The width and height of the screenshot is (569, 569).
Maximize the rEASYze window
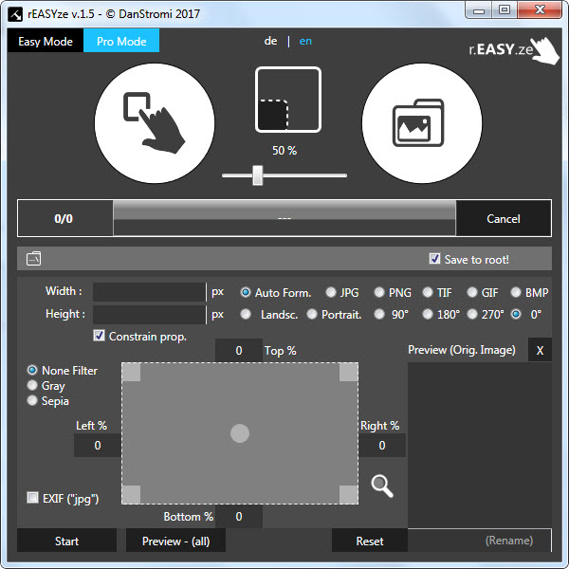coord(505,10)
